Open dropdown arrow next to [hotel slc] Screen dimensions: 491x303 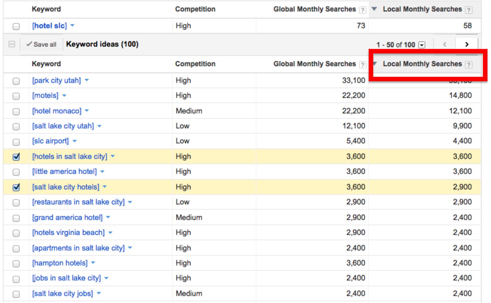pos(73,26)
